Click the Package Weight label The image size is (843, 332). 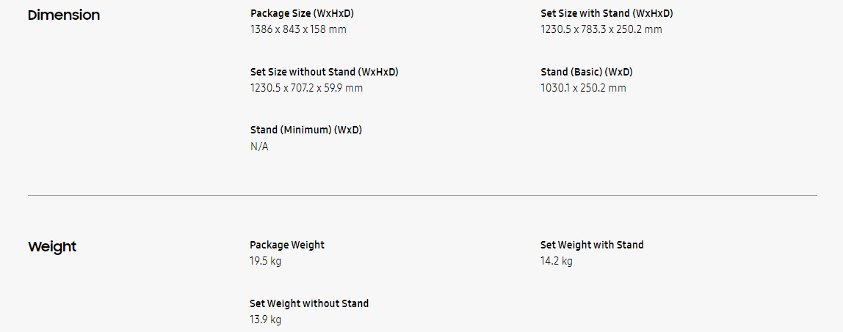coord(287,245)
